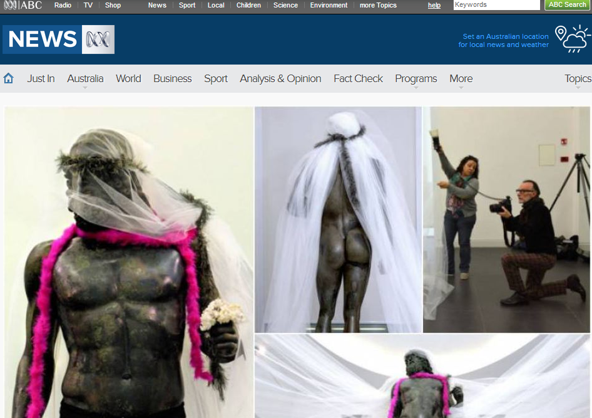Open the World news section
Image resolution: width=592 pixels, height=418 pixels.
(128, 78)
